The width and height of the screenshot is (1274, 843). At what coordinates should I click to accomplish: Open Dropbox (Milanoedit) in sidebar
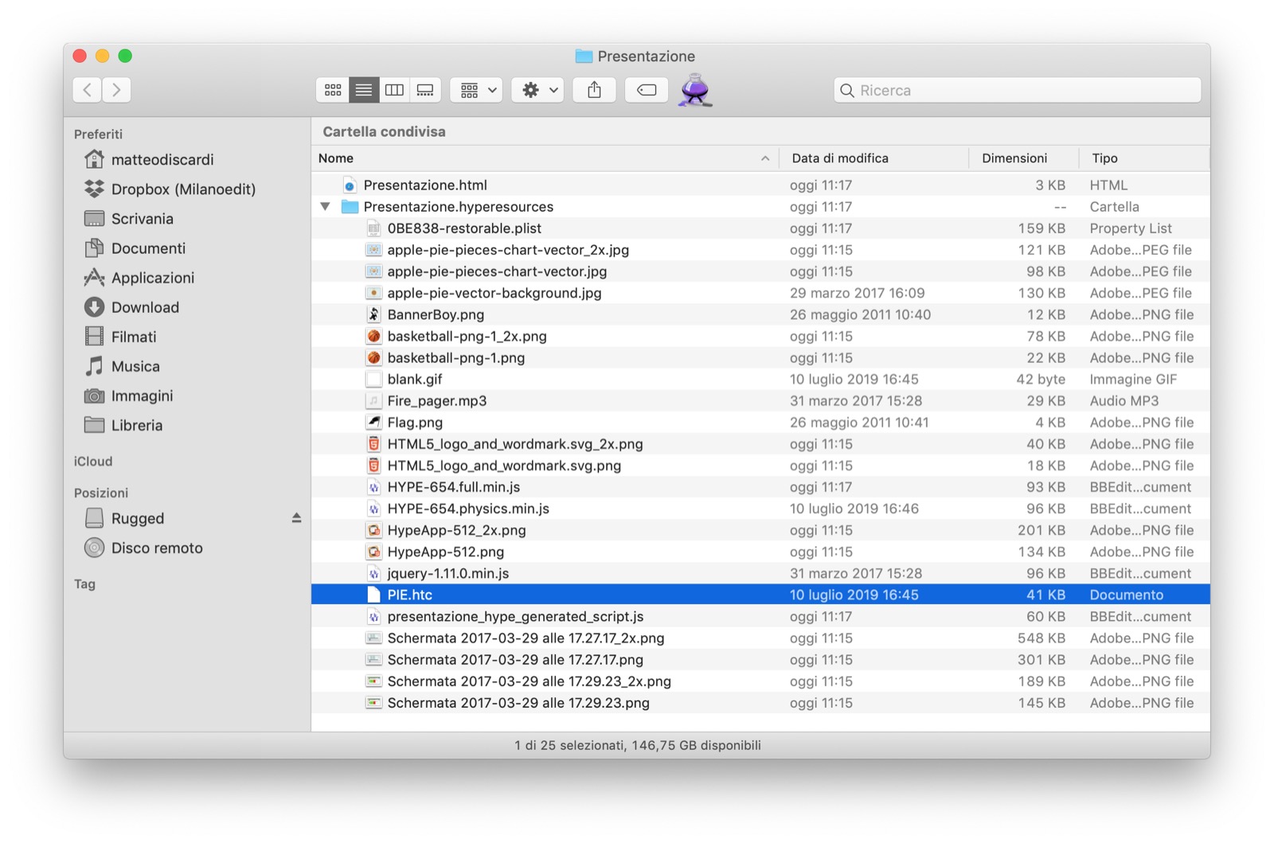click(x=183, y=189)
